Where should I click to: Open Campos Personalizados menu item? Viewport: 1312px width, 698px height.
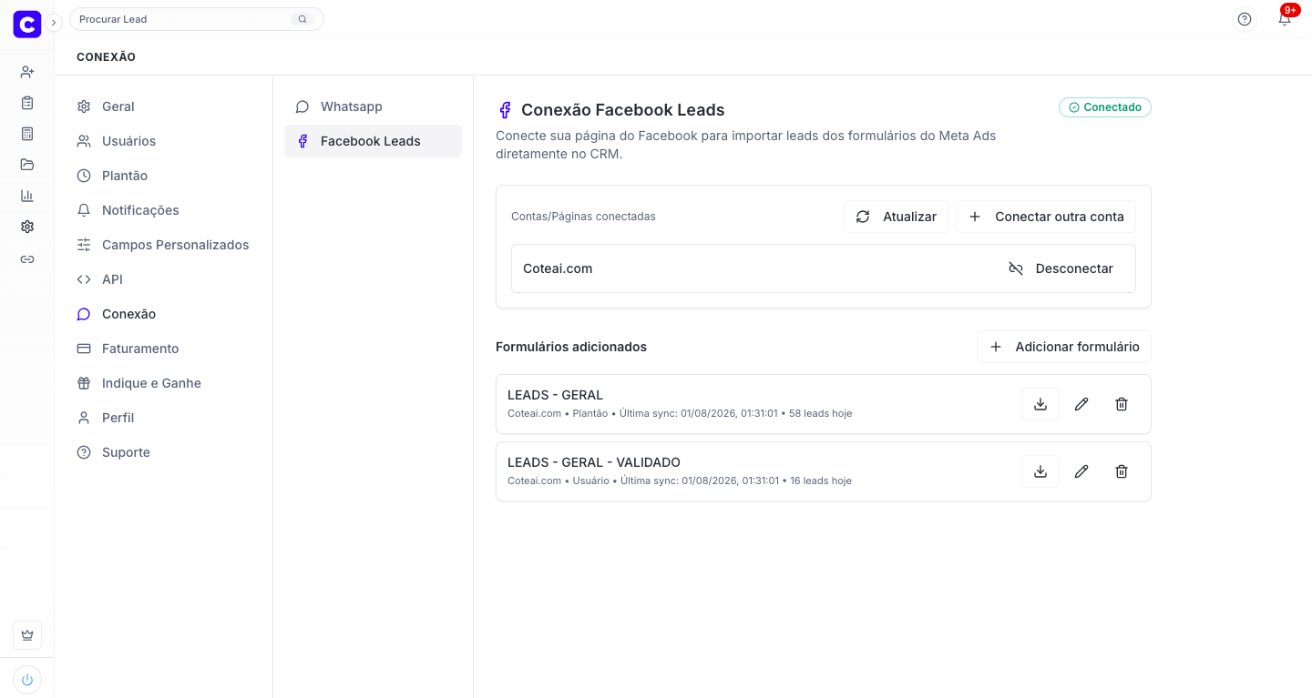tap(164, 245)
